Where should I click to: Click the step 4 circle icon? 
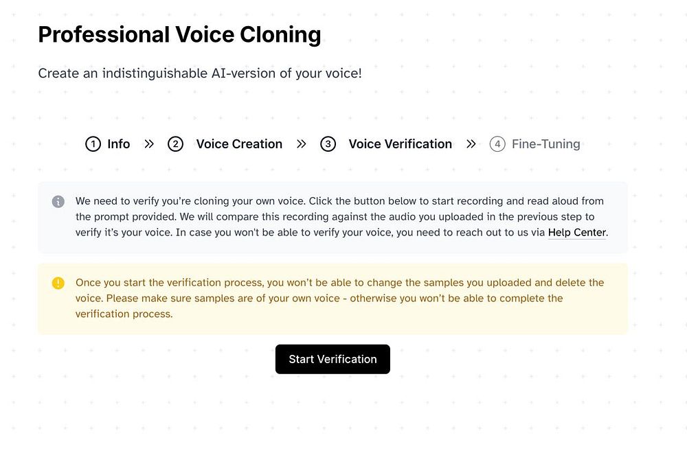point(497,144)
